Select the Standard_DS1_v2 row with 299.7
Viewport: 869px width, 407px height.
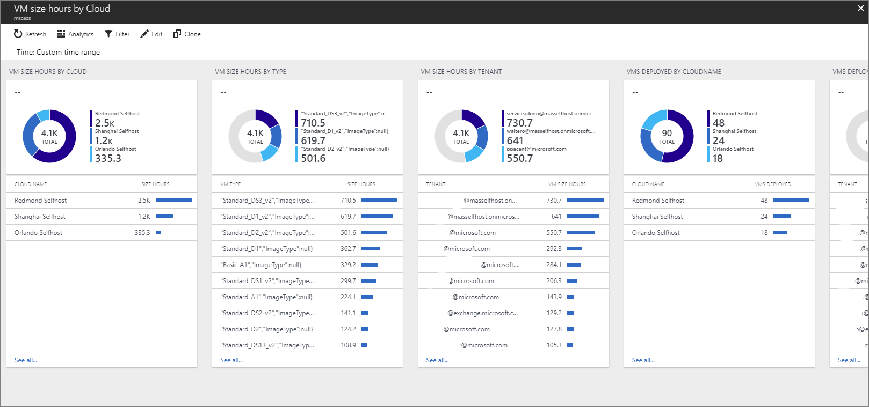(307, 281)
